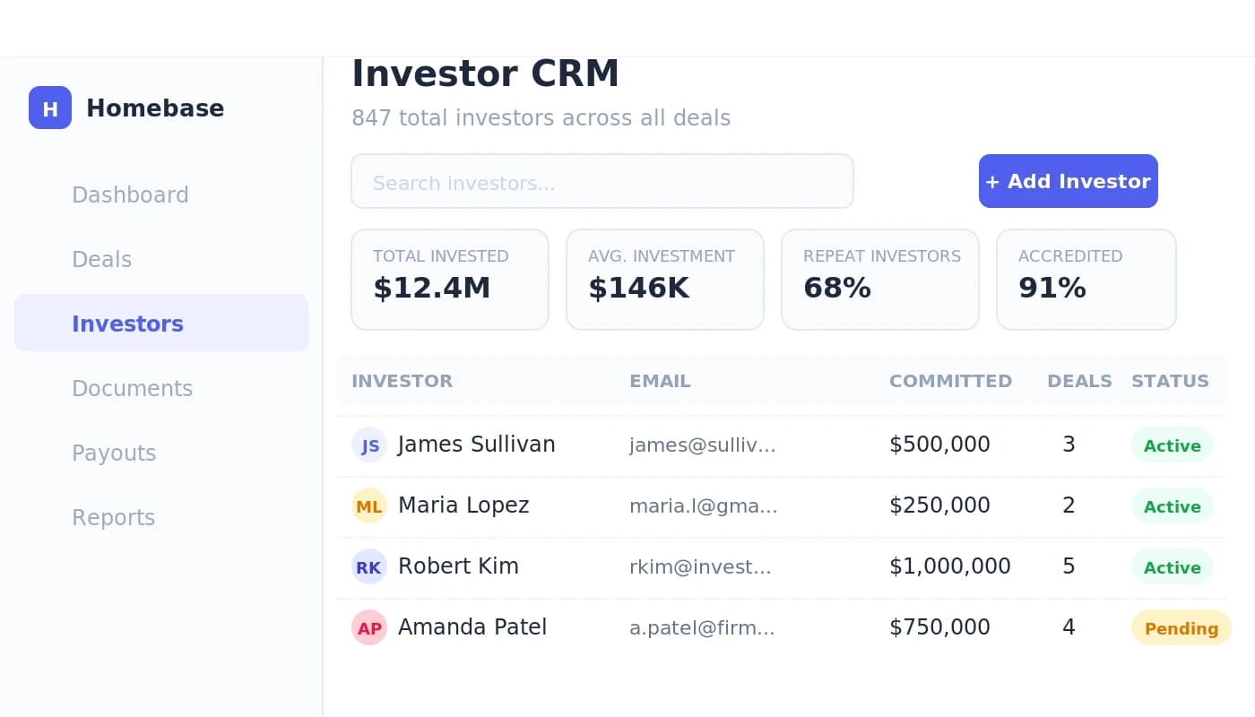Click the Active badge for Robert Kim

click(x=1172, y=566)
